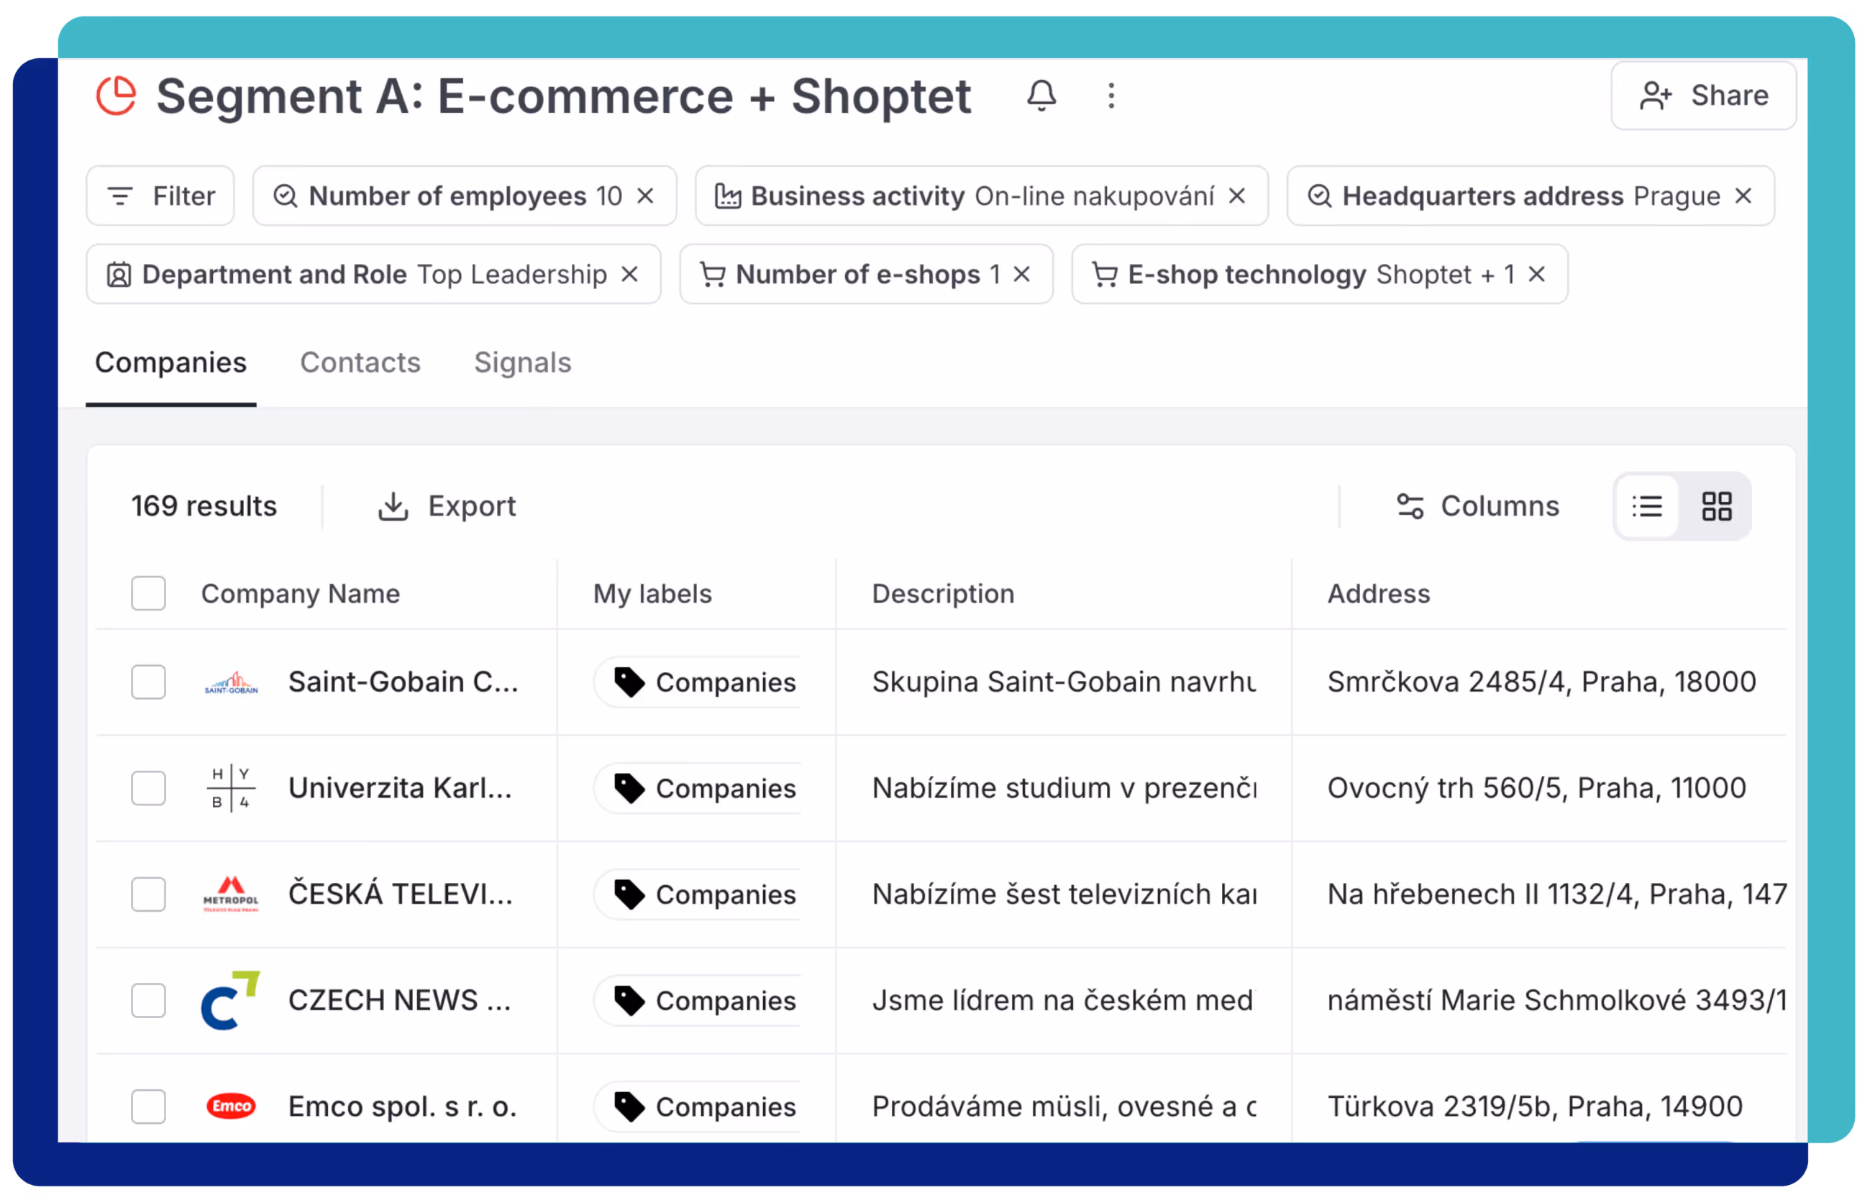The height and width of the screenshot is (1200, 1870).
Task: Click the Columns configuration icon
Action: point(1410,505)
